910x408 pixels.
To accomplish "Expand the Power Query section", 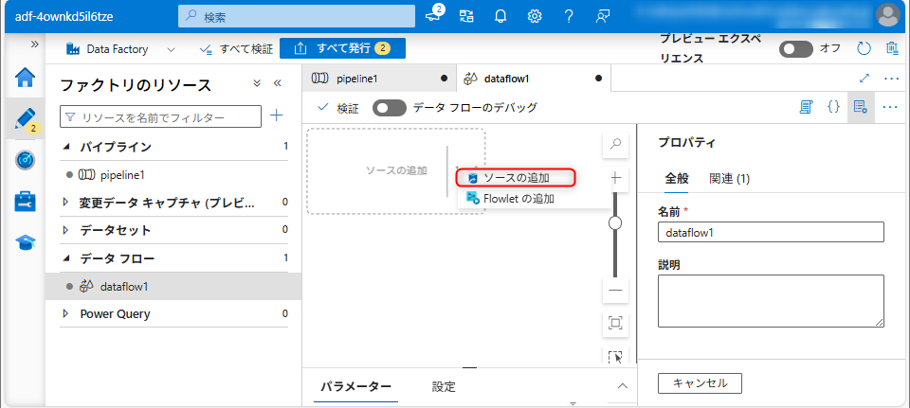I will 65,313.
